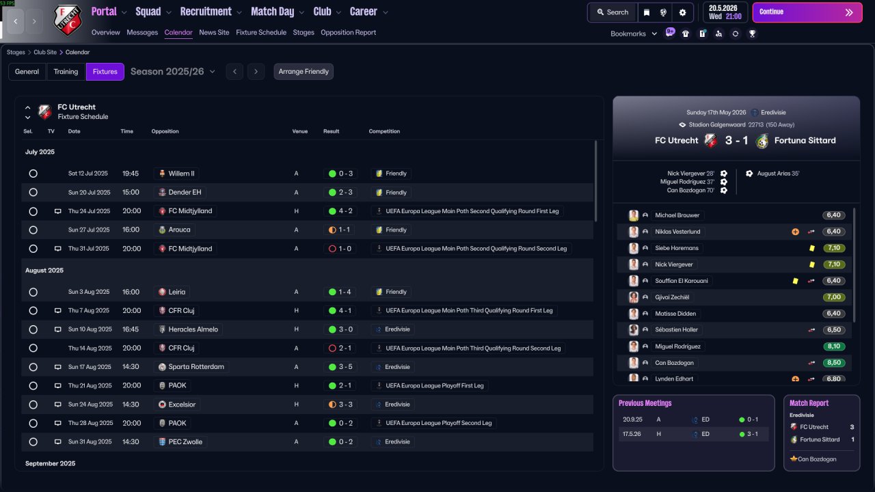The image size is (875, 492).
Task: Click the shirt shortcut icon
Action: click(x=686, y=33)
